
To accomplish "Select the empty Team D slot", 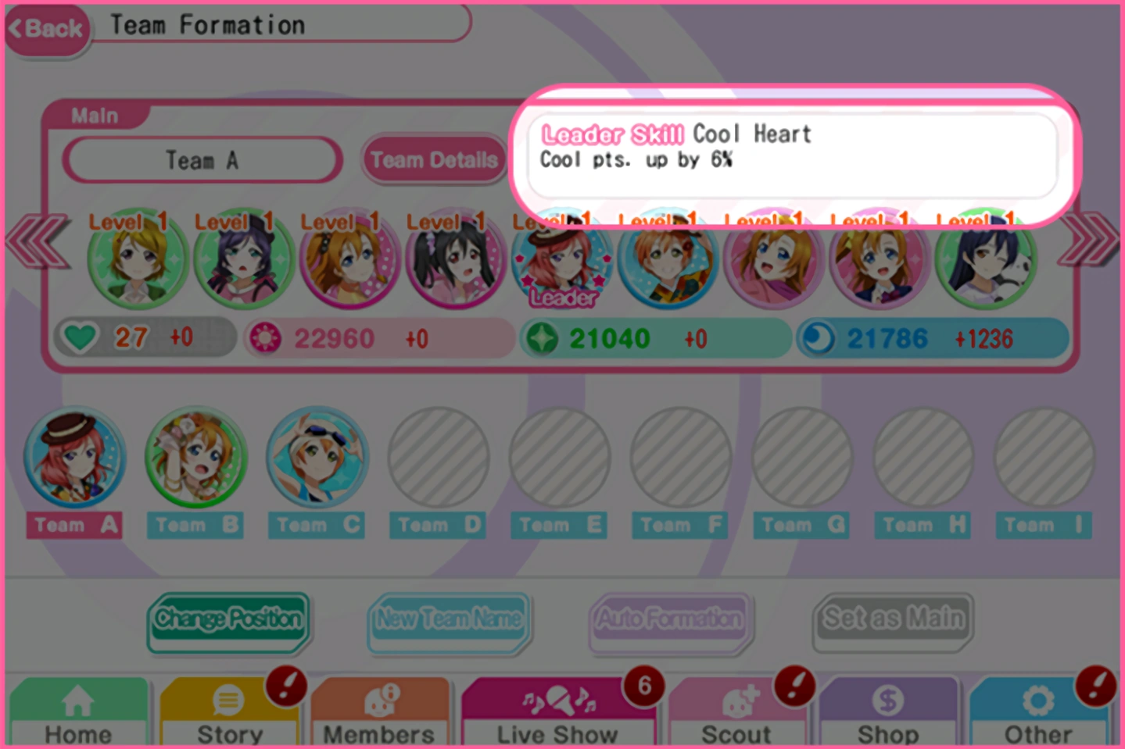I will [438, 473].
